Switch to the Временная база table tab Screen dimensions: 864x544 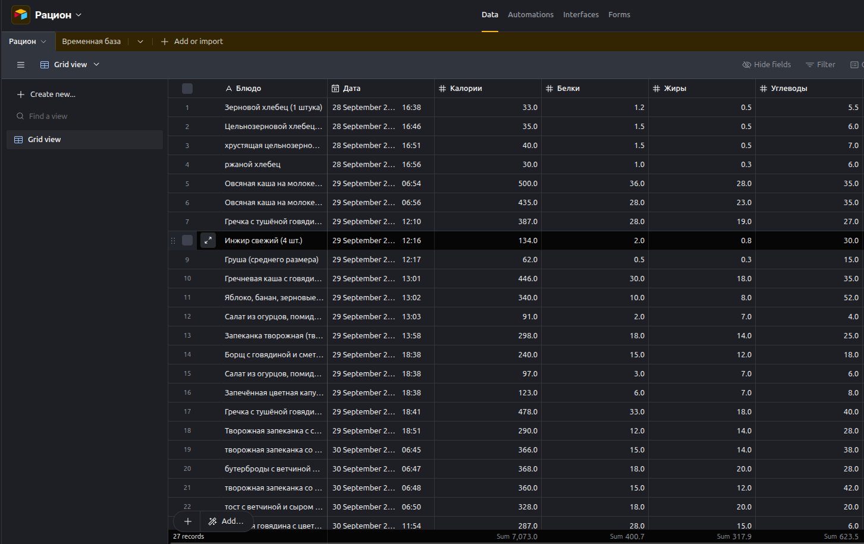tap(92, 42)
